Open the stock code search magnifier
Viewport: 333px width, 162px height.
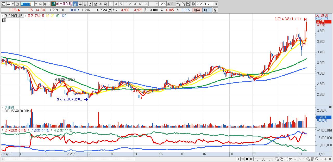tap(41, 4)
